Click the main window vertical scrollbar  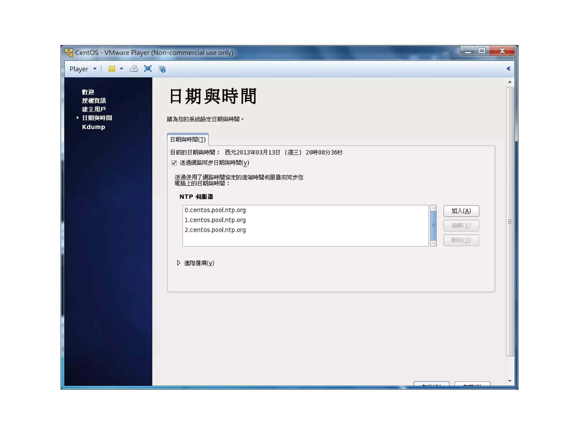(x=510, y=222)
